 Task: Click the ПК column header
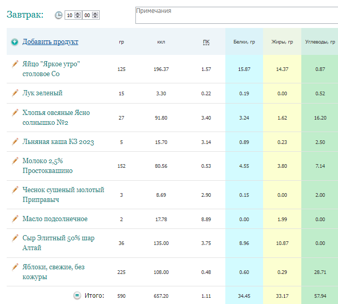pyautogui.click(x=206, y=42)
